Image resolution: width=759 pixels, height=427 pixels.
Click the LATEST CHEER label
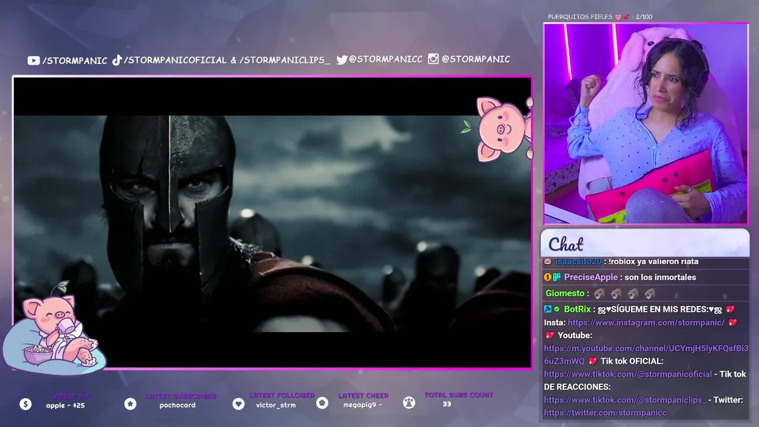pyautogui.click(x=363, y=396)
